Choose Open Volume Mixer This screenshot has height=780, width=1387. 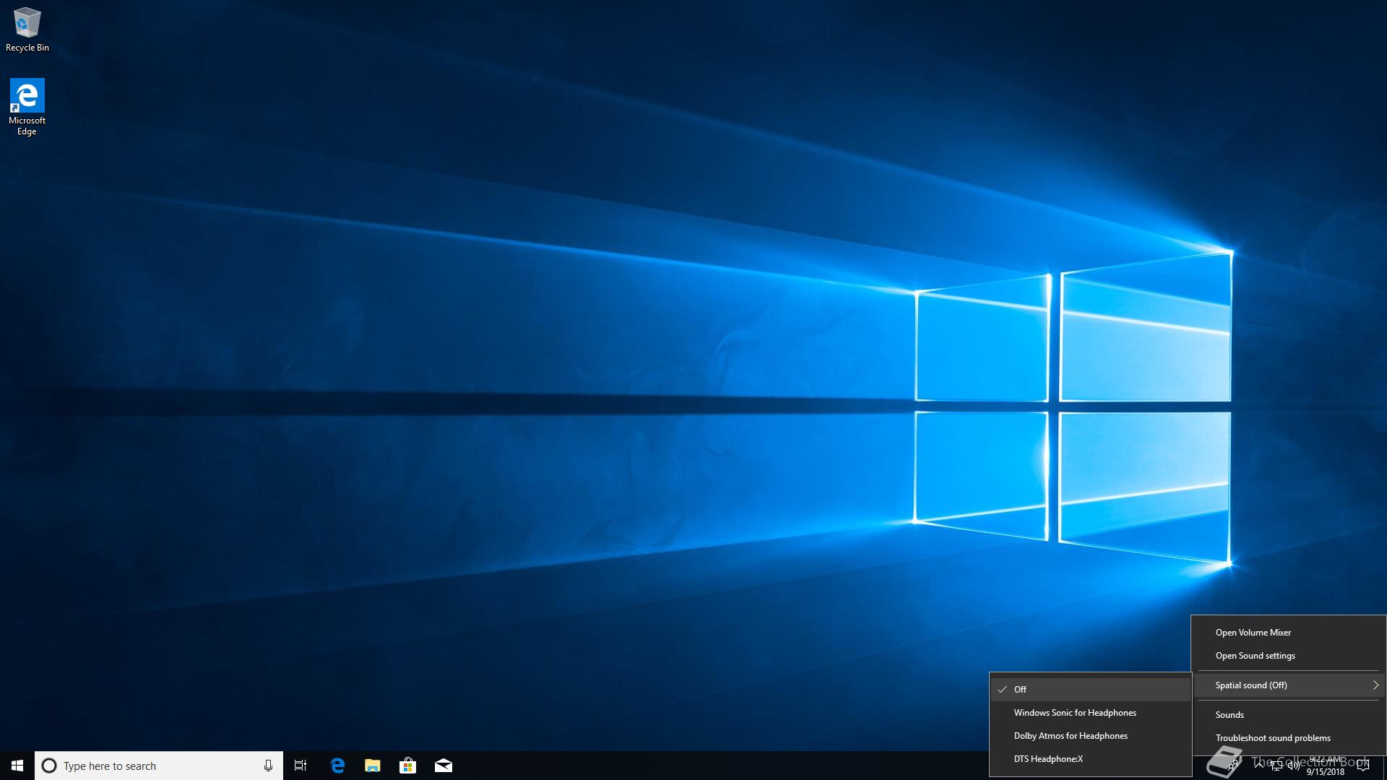click(1289, 633)
